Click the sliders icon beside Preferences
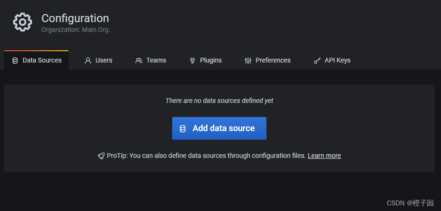Screen dimensions: 441x211 [248, 61]
